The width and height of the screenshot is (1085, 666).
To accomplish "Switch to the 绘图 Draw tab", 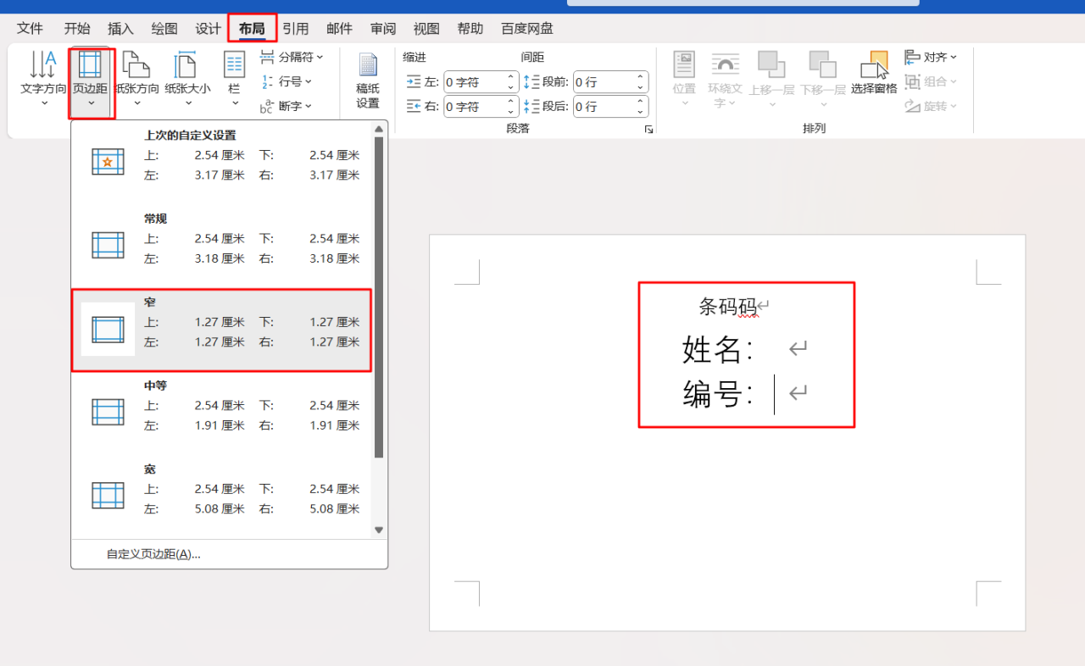I will [x=164, y=29].
